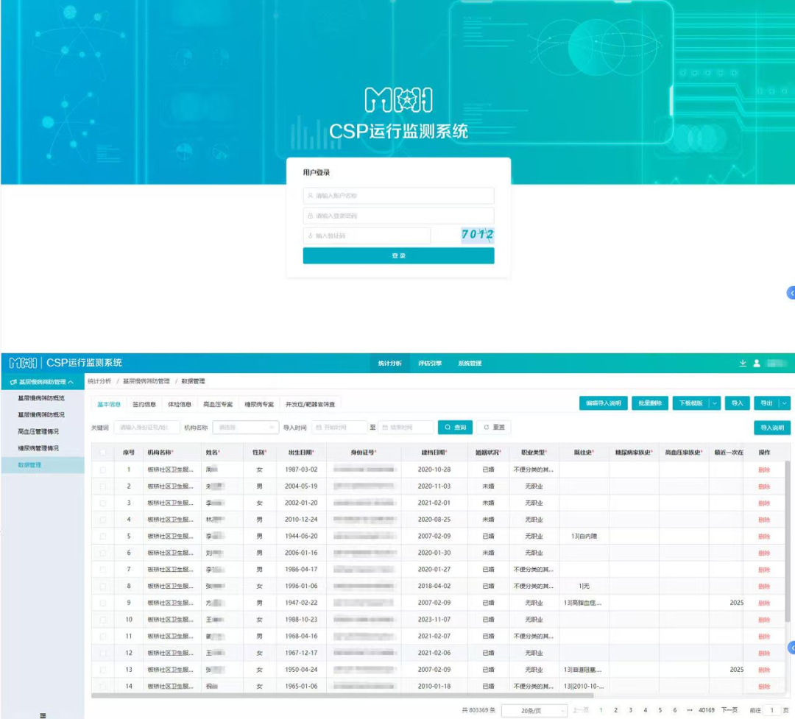Click the 请输入账户名称 username input field
795x719 pixels.
click(x=398, y=196)
